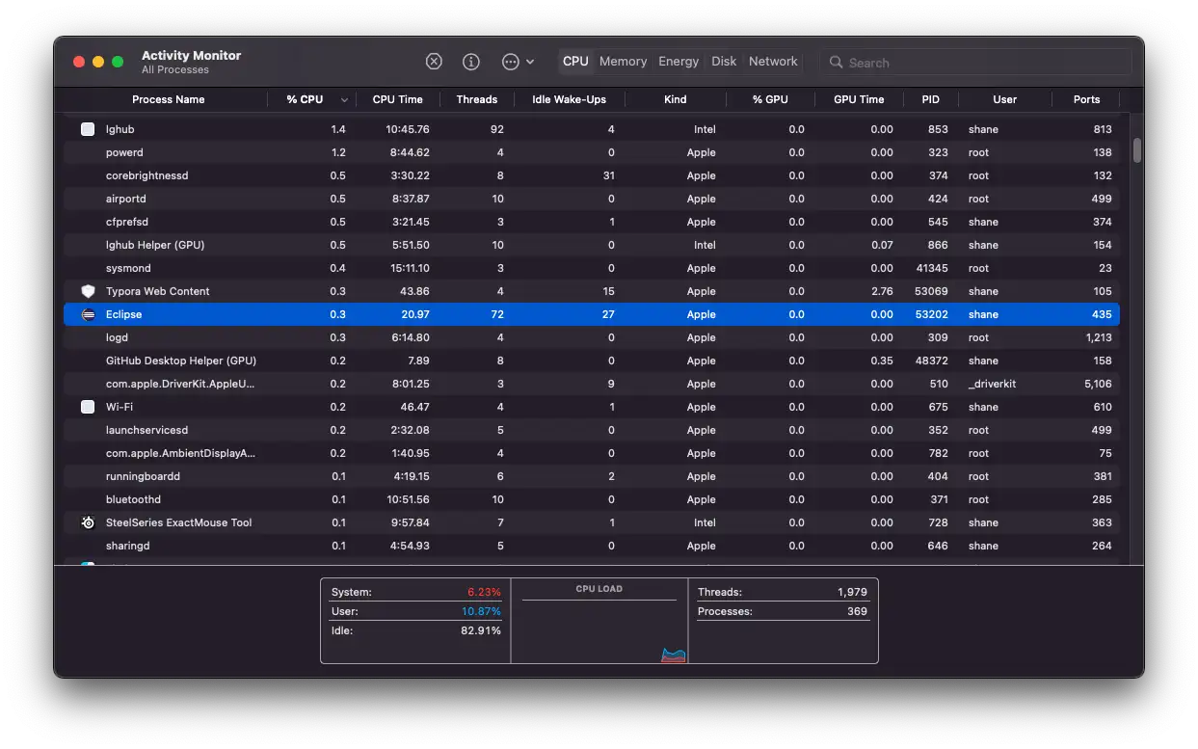Click Typora GPU Time 2.76 cell

click(882, 291)
